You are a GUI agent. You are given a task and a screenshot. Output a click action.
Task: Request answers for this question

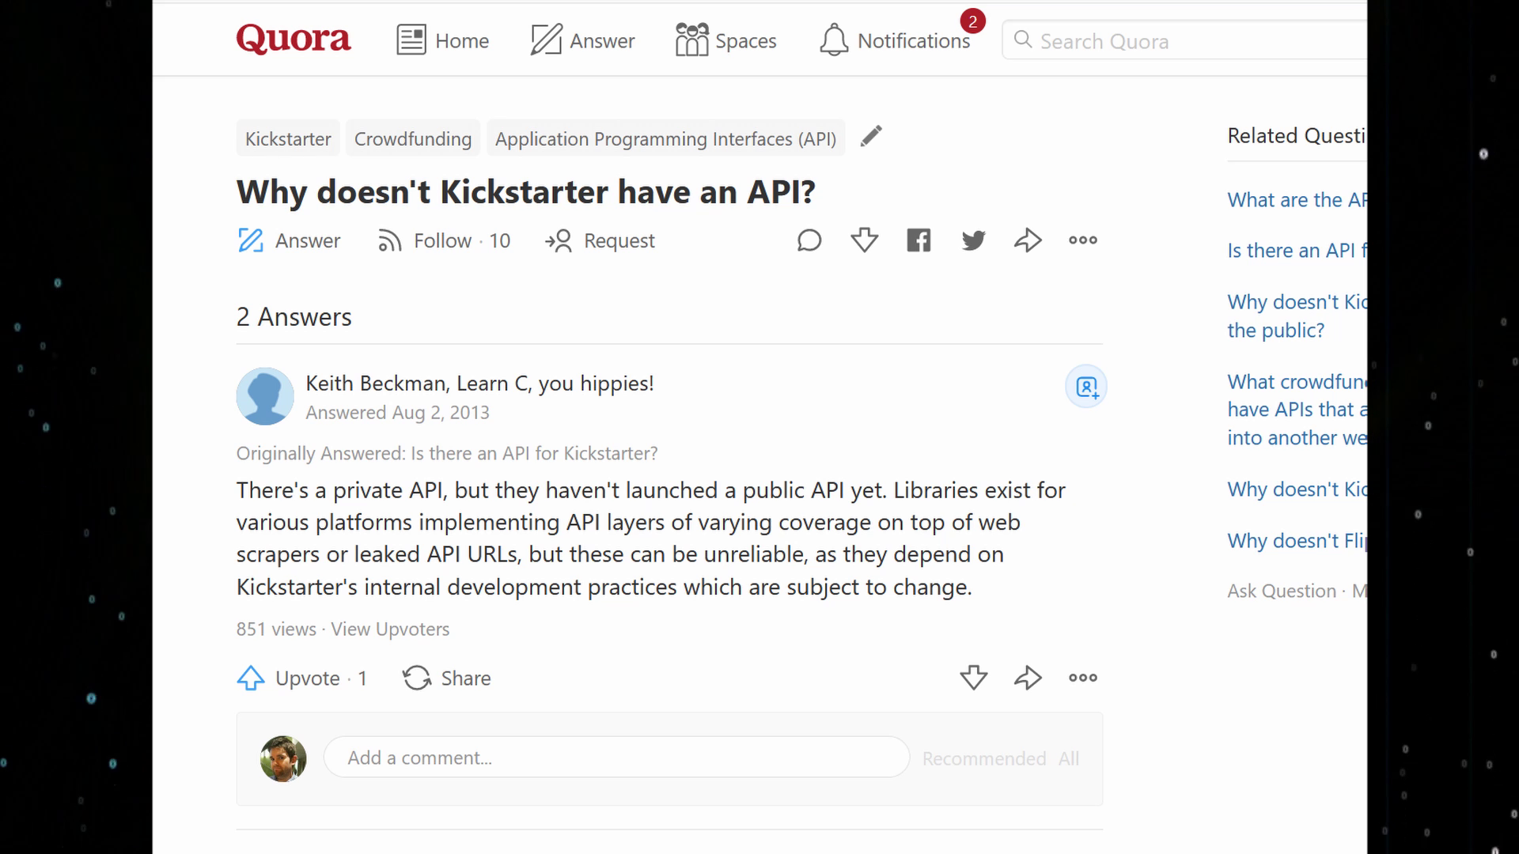tap(600, 240)
